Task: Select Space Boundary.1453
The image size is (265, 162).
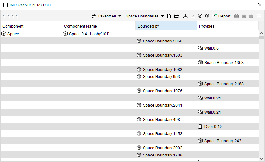Action: tap(162, 134)
